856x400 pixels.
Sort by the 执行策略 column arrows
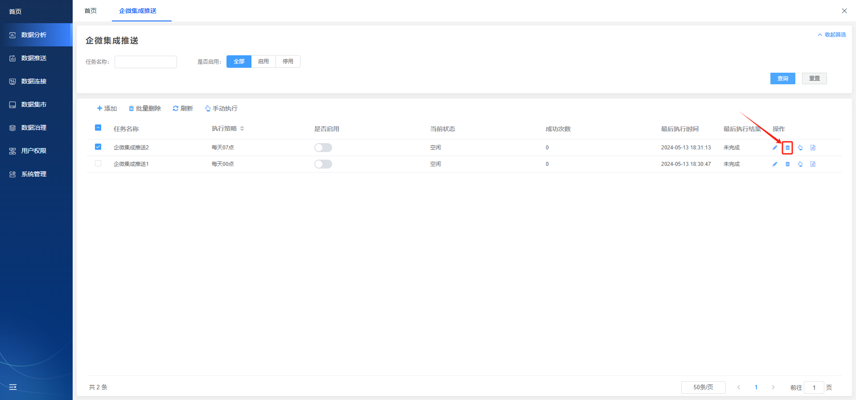(x=242, y=128)
